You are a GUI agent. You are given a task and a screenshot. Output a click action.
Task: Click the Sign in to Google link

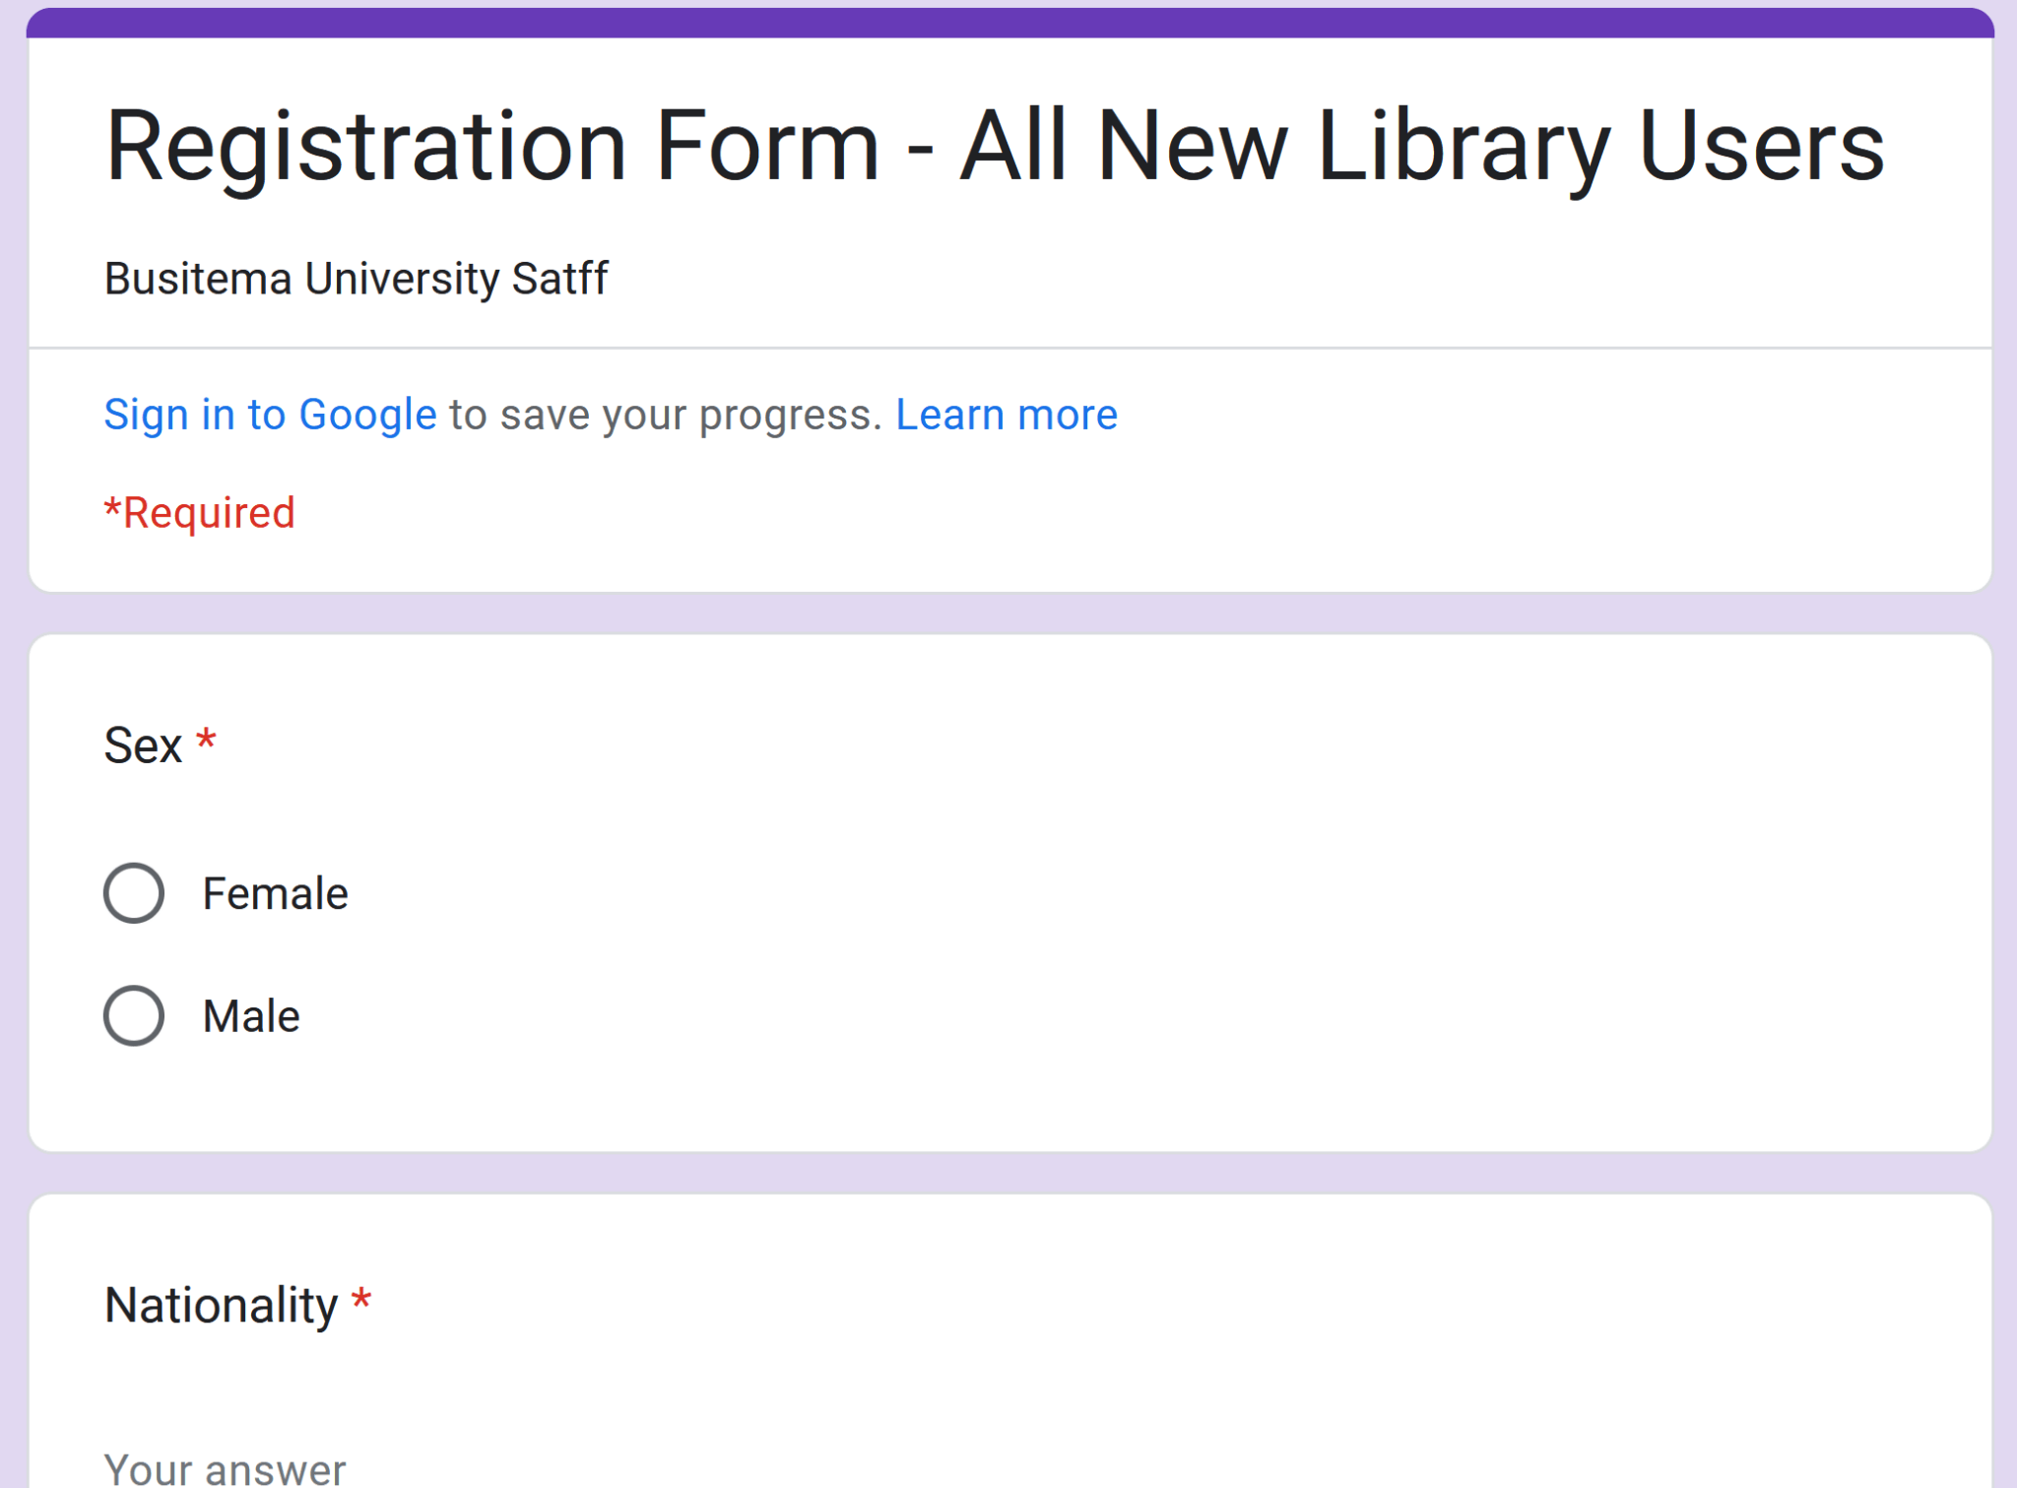point(270,415)
